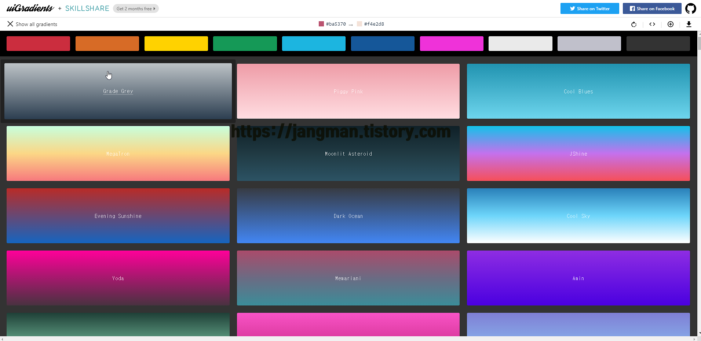Viewport: 701px width, 341px height.
Task: Select the Moonlit Asteroid gradient
Action: click(348, 153)
